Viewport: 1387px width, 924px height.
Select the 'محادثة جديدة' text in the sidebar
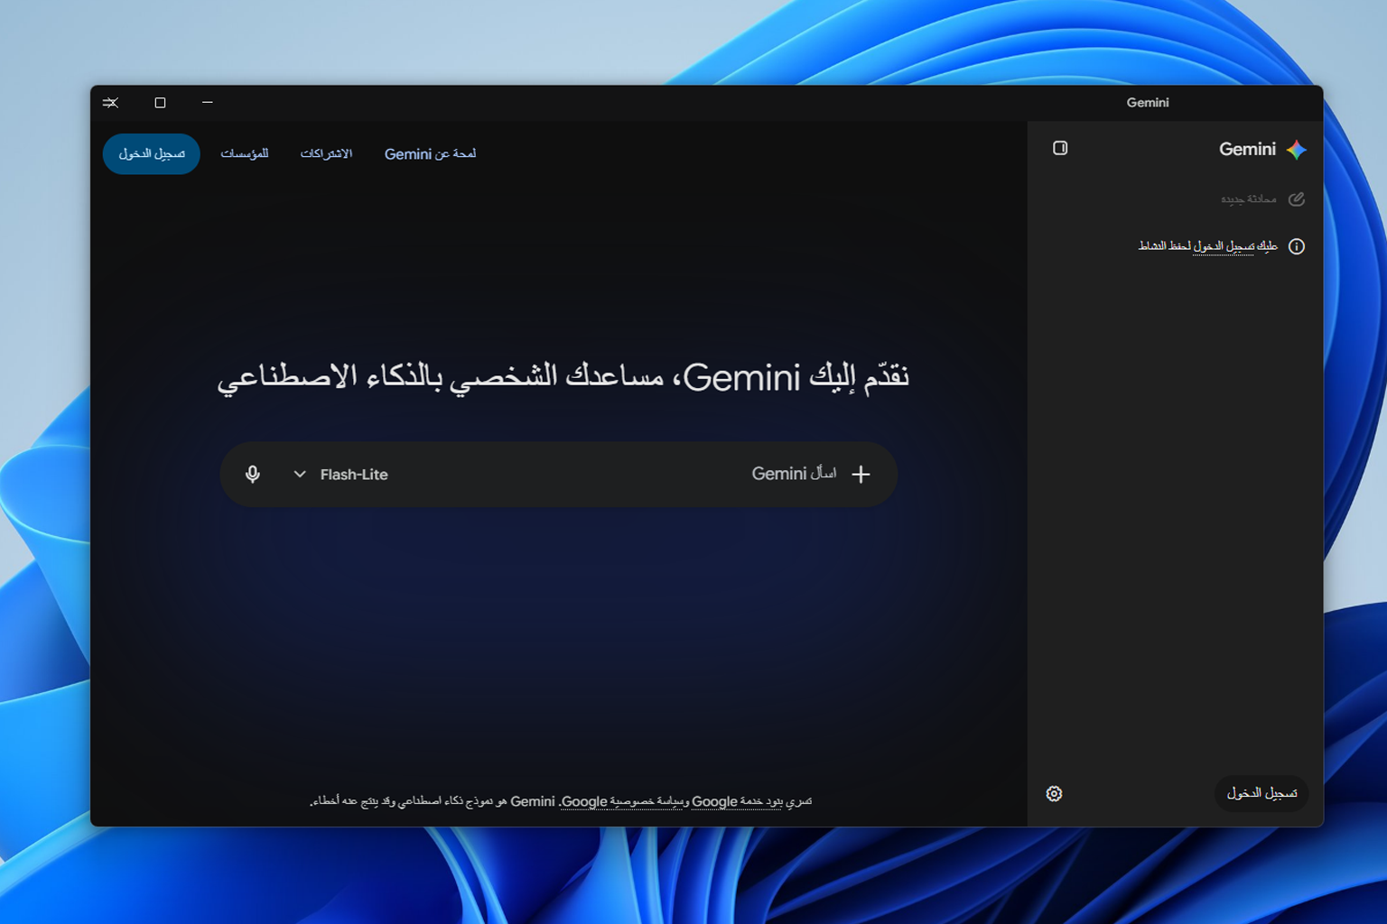click(1249, 199)
